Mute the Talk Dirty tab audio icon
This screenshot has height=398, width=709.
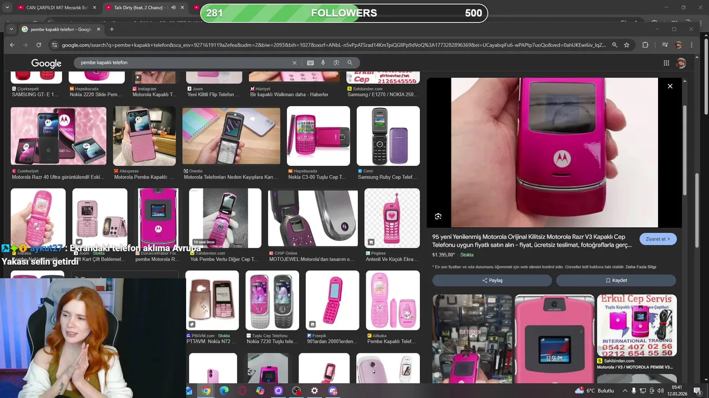click(x=173, y=8)
